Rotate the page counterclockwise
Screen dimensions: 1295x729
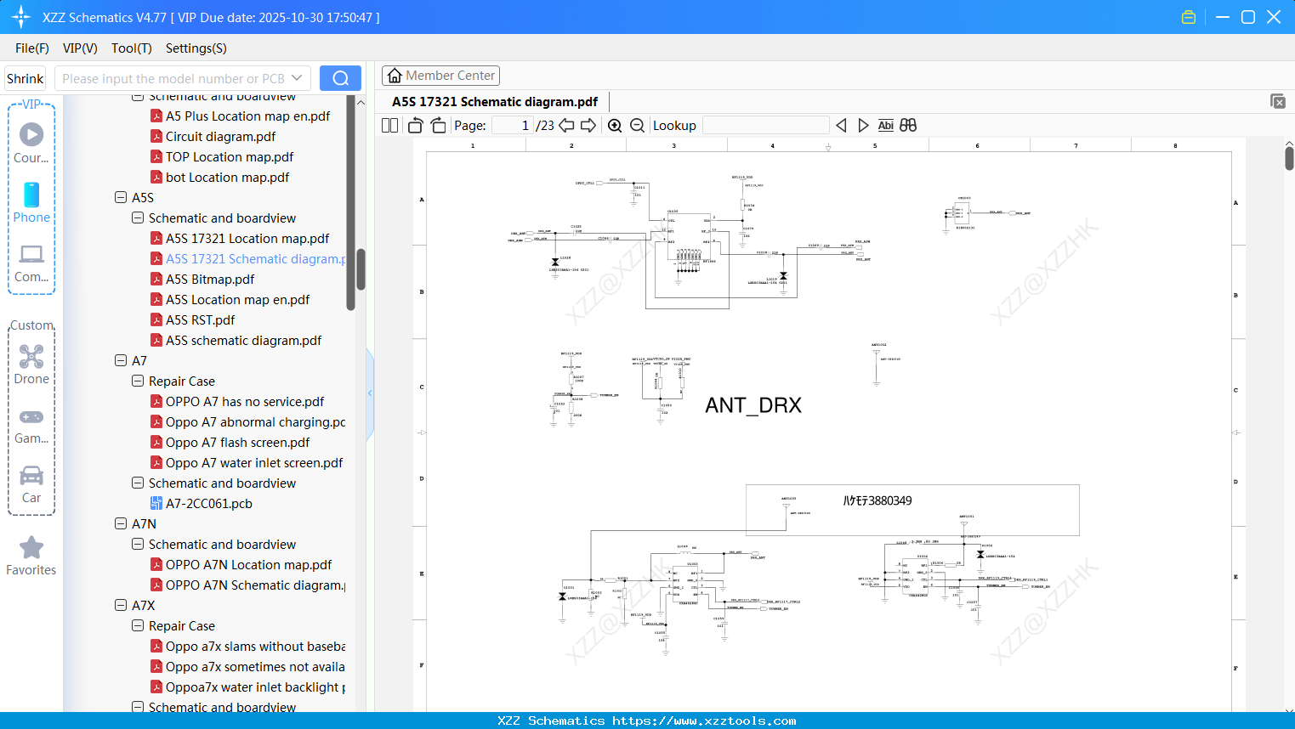point(415,126)
